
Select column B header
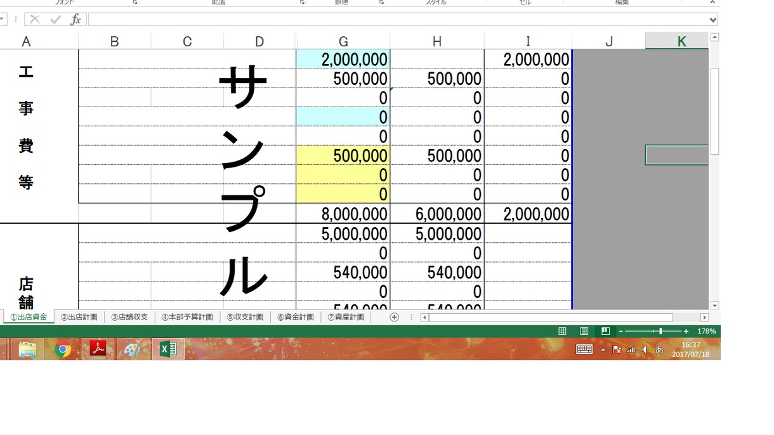coord(114,41)
